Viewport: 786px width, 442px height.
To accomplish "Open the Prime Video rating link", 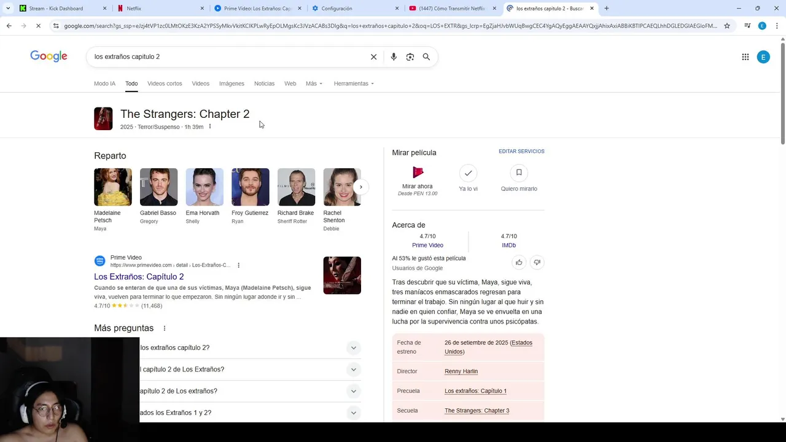I will pos(427,245).
